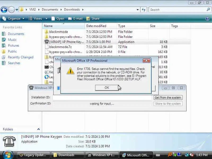The height and width of the screenshot is (159, 212).
Task: Click the Tags column header
Action: coord(180,26)
